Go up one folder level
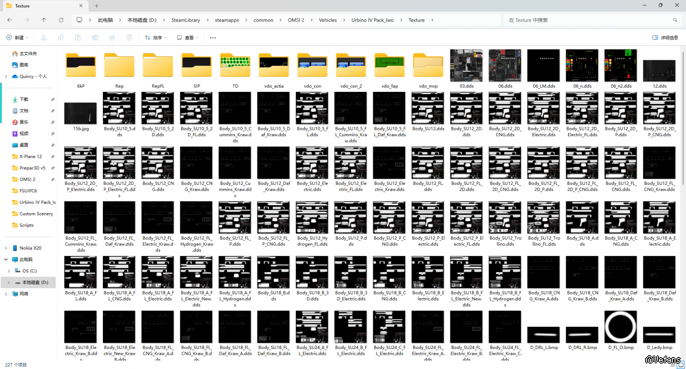686x369 pixels. [43, 20]
